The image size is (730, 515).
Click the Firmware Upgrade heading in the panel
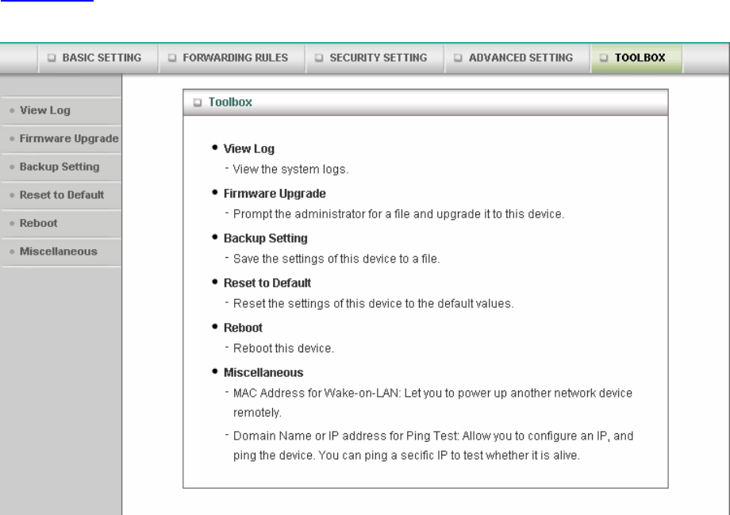(275, 194)
